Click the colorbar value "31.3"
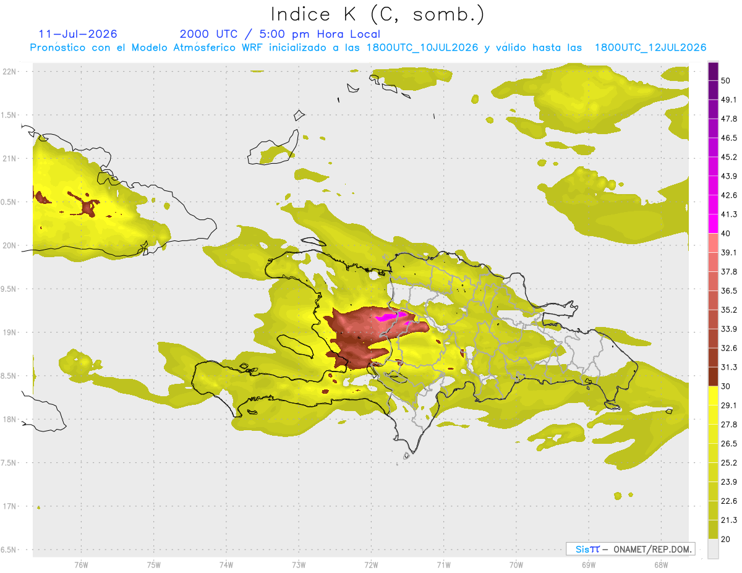 729,367
